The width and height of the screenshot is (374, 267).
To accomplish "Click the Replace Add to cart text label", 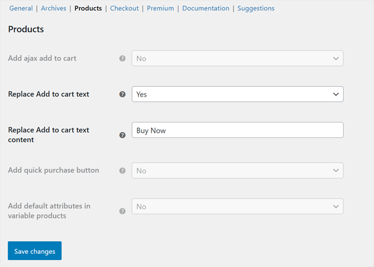I will (48, 94).
